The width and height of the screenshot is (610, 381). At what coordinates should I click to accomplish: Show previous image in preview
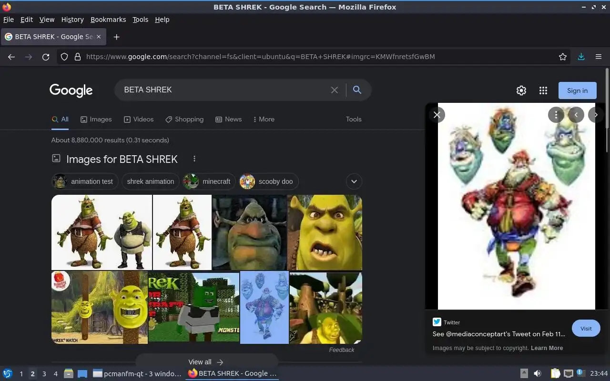tap(576, 115)
